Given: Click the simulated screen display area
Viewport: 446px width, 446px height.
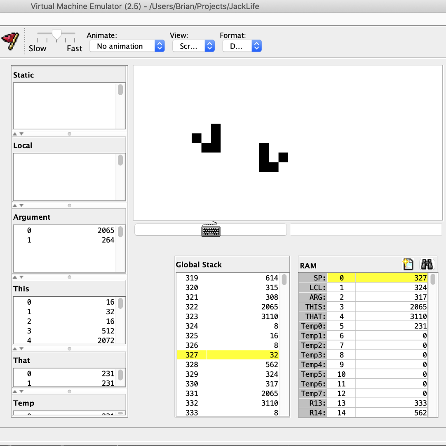Looking at the screenshot, I should click(x=288, y=143).
